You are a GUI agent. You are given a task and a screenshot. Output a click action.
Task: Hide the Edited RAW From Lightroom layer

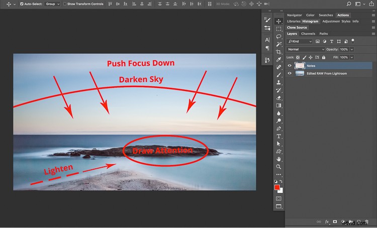[x=290, y=73]
